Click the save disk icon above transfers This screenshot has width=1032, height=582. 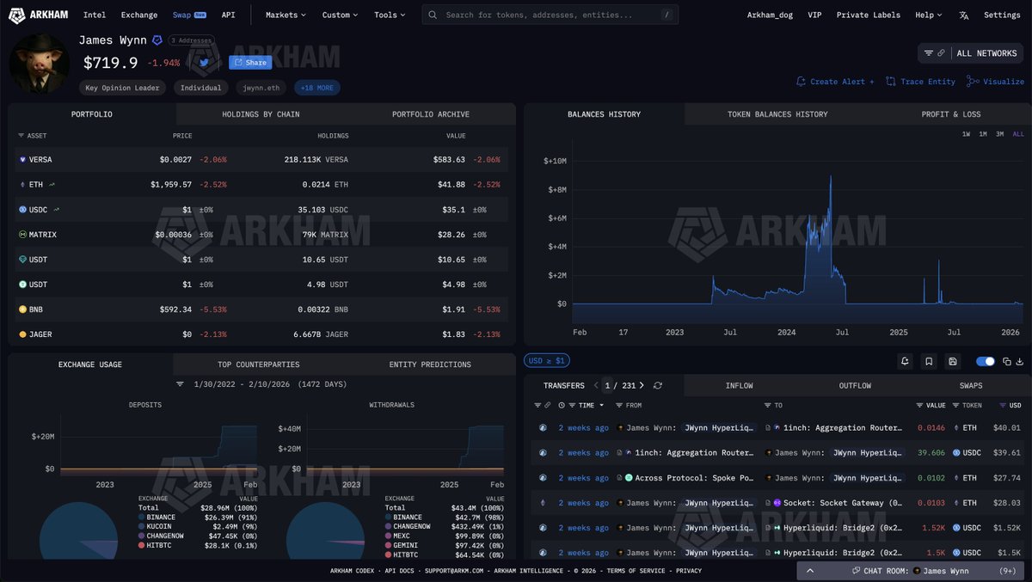[x=952, y=361]
